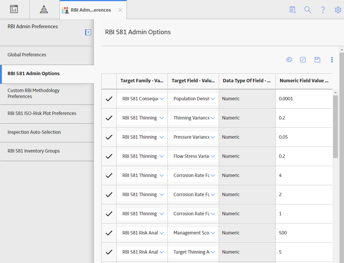Viewport: 344px width, 263px height.
Task: Open Inspection Auto-Selection preferences
Action: tap(47, 132)
